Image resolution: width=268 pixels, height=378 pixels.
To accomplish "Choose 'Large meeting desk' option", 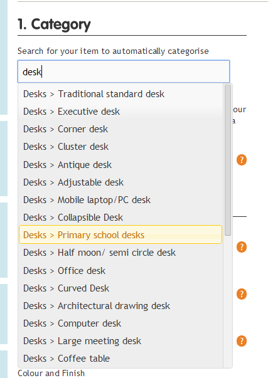I will point(121,342).
